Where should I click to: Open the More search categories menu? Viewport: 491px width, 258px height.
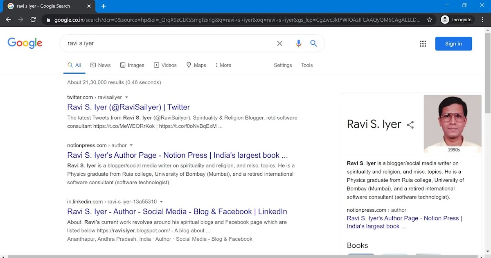[223, 65]
